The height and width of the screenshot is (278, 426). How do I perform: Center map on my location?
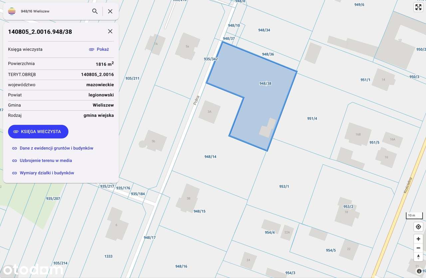click(x=418, y=227)
